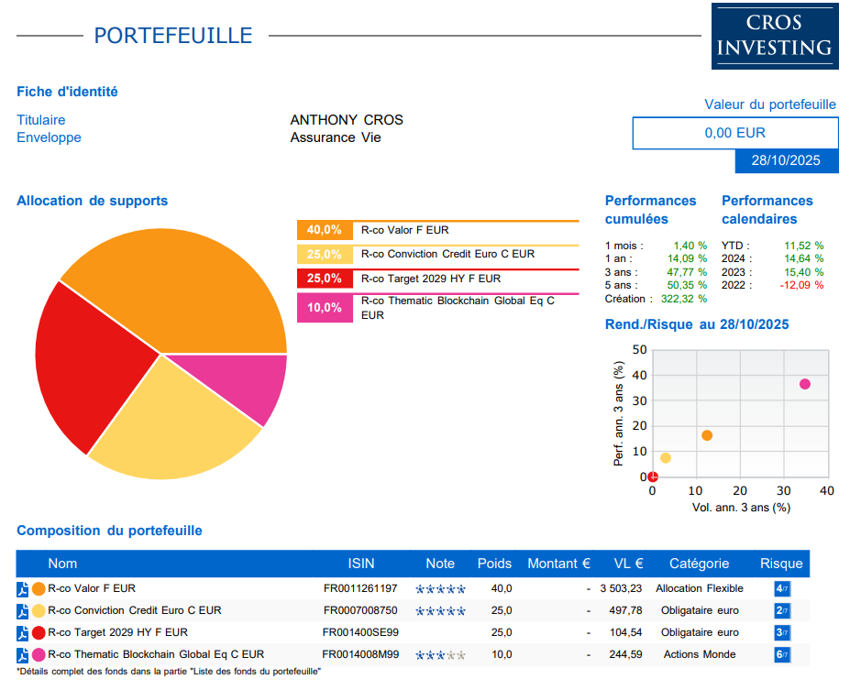Click the VL value 3 503,23
The height and width of the screenshot is (690, 861).
621,588
